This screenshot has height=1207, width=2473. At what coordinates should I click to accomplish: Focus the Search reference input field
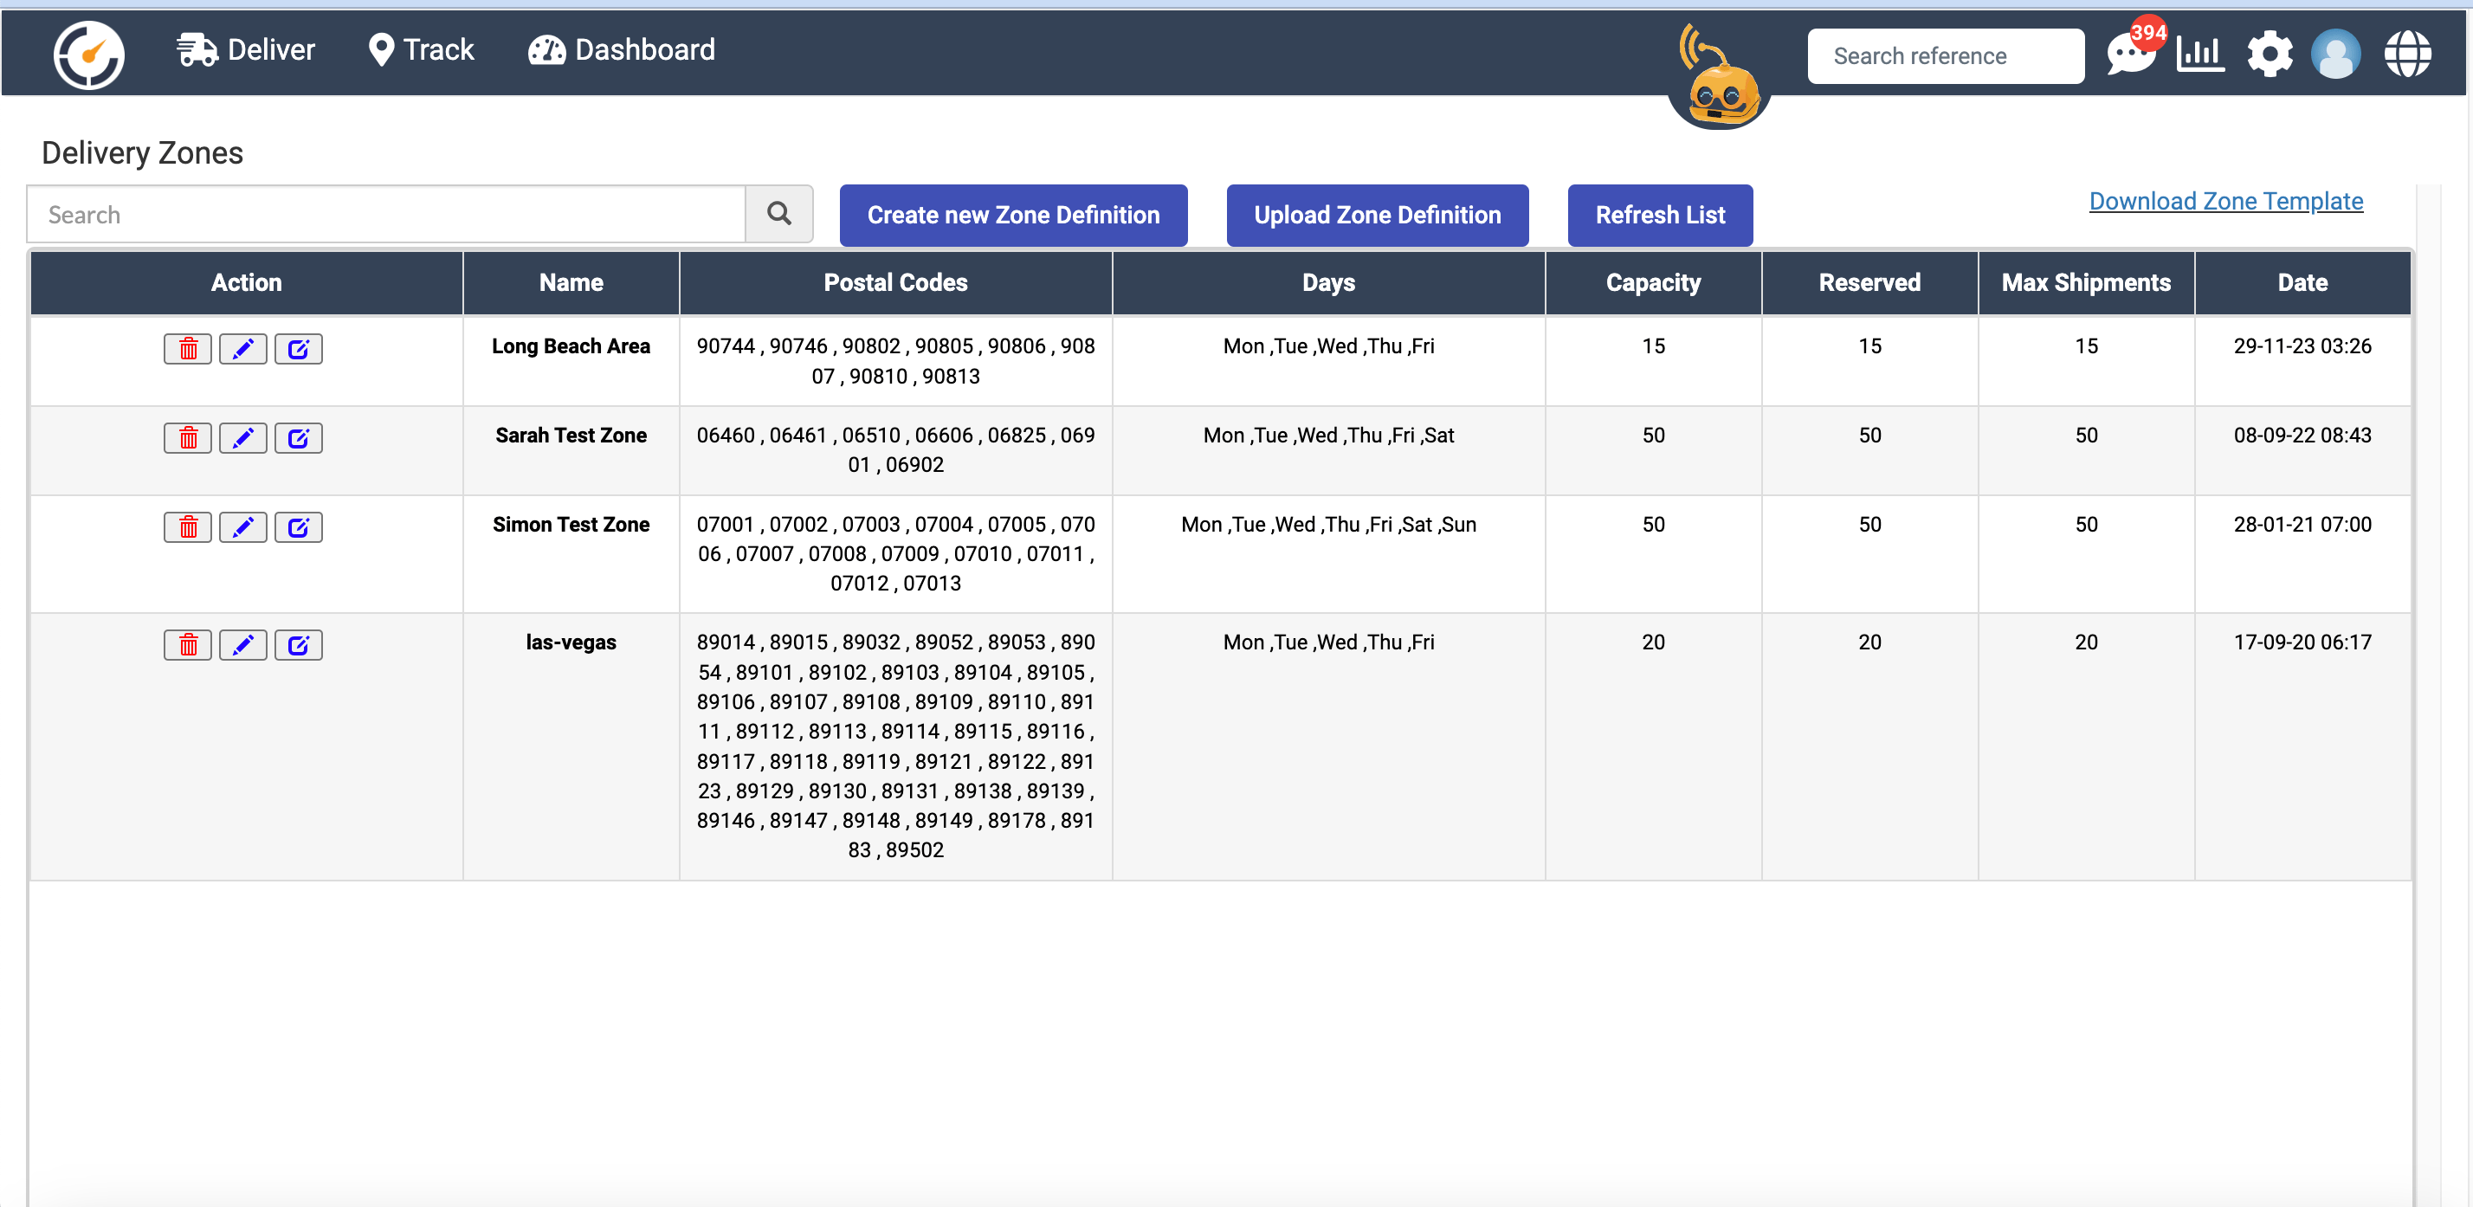pyautogui.click(x=1945, y=55)
